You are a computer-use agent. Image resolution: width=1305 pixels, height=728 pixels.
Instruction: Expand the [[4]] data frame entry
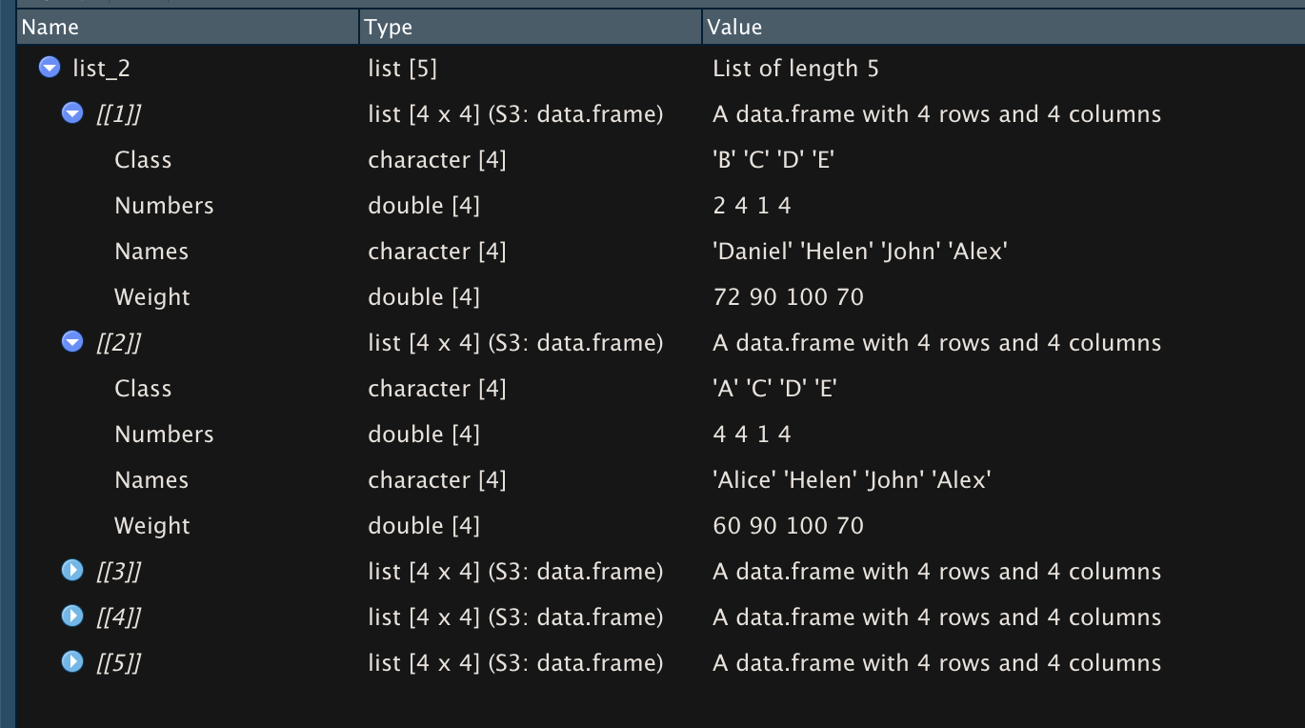[x=72, y=617]
